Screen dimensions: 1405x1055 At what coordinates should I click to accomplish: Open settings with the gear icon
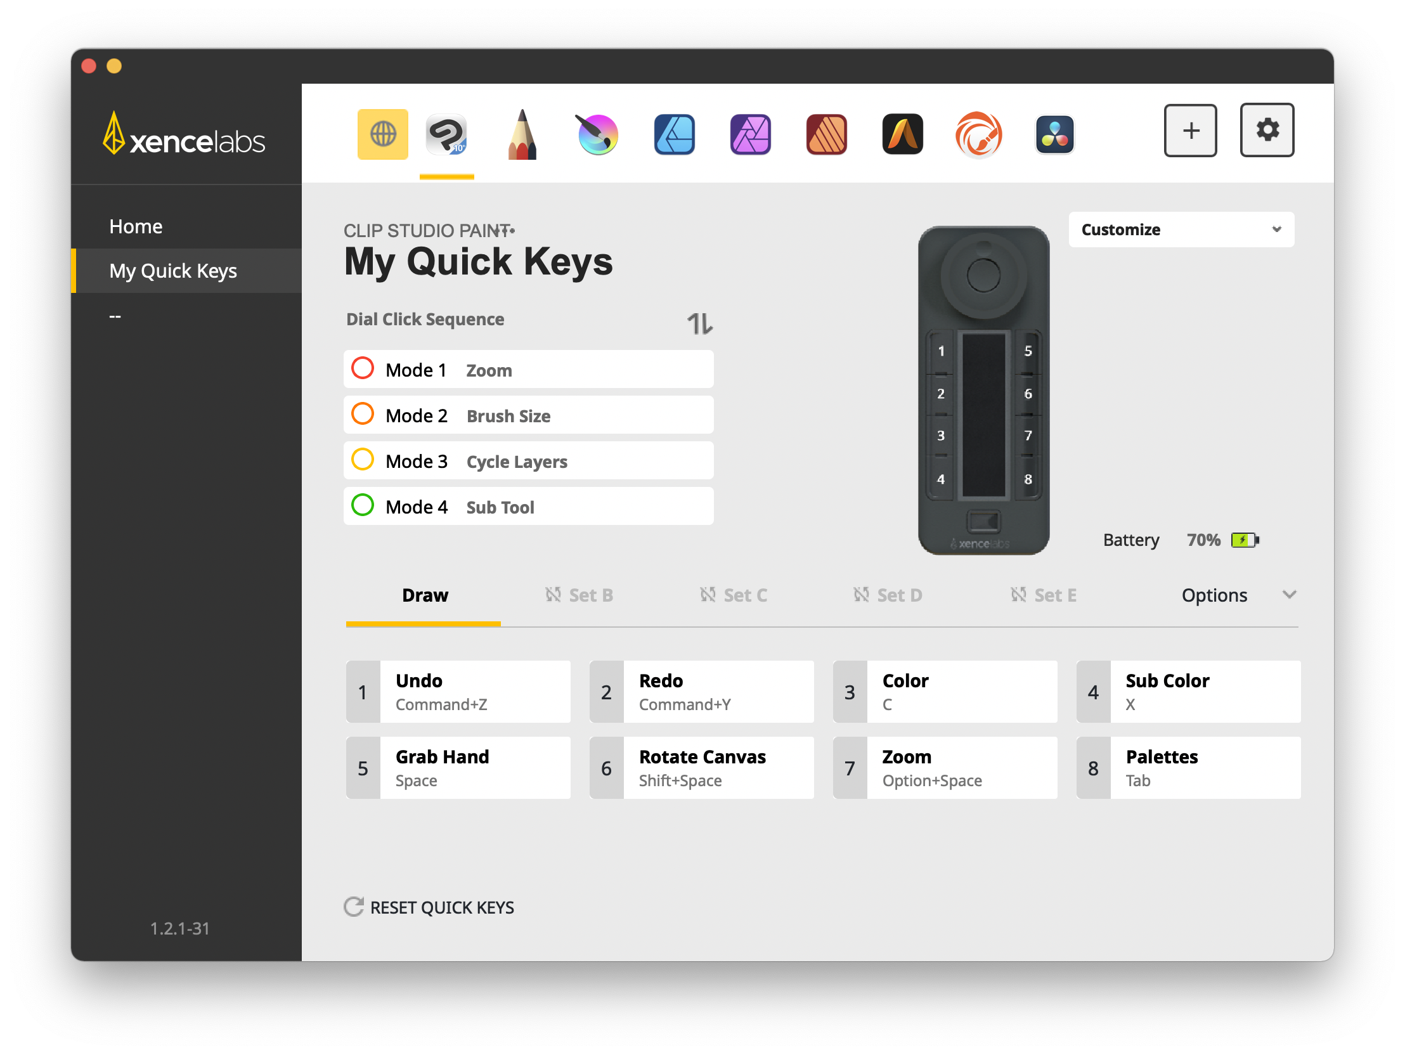coord(1266,130)
